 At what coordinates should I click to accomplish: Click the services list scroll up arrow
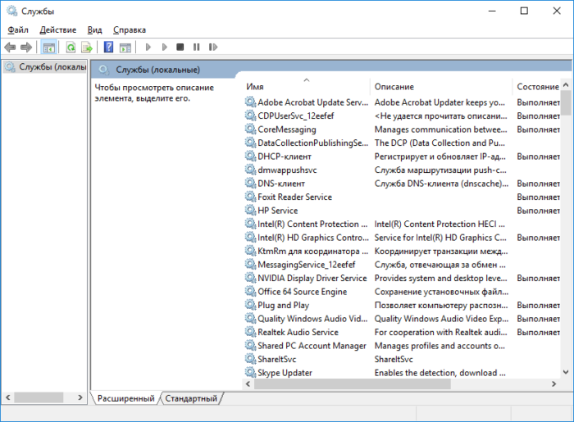(x=566, y=85)
